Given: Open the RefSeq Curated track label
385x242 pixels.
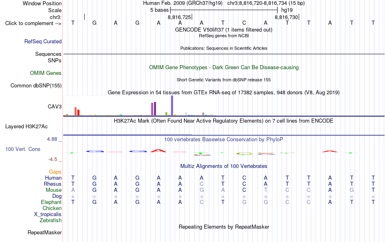Looking at the screenshot, I should pyautogui.click(x=43, y=41).
